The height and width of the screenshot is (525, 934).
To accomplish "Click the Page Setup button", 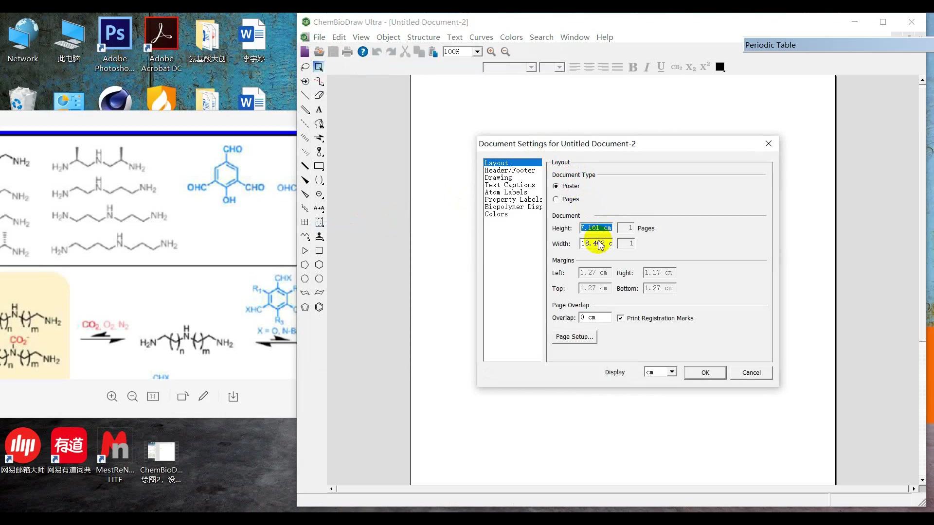I will tap(574, 336).
